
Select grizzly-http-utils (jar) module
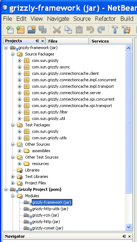(x=50, y=209)
